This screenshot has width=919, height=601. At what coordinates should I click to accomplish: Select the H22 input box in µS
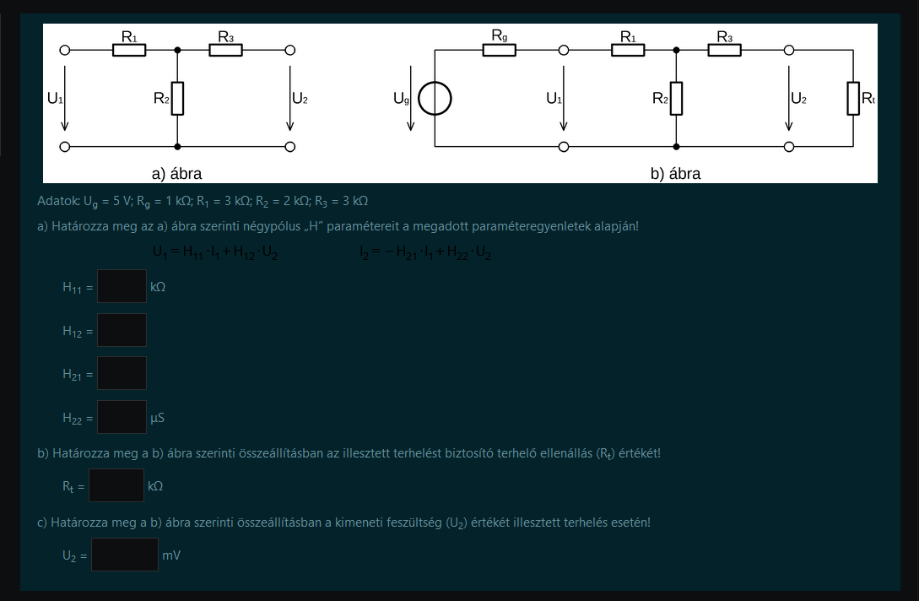coord(122,417)
